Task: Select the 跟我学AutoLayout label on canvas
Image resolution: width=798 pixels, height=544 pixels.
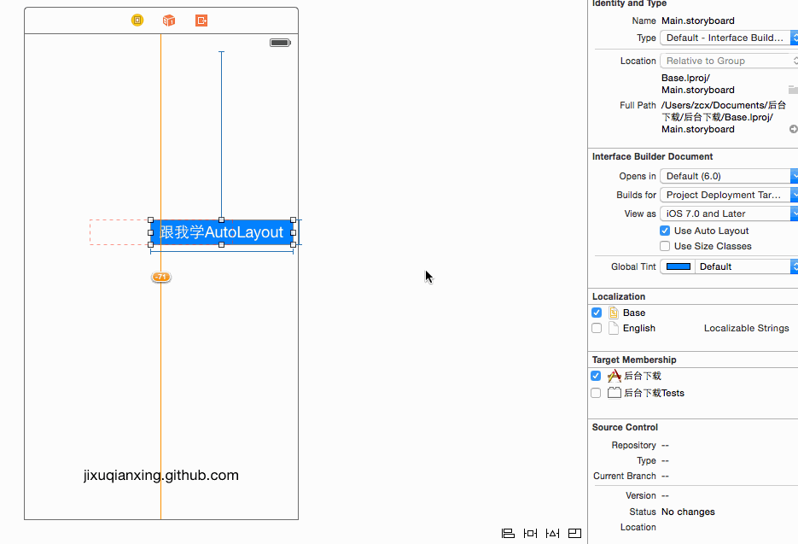Action: 222,232
